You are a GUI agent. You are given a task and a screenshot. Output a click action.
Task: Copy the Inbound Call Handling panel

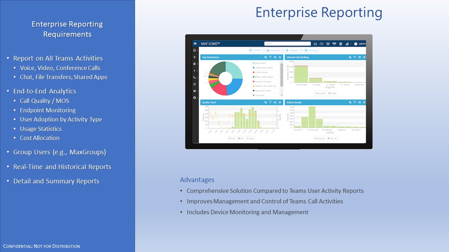[350, 57]
